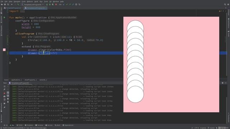
Task: Open the Navigate menu
Action: coord(17,1)
